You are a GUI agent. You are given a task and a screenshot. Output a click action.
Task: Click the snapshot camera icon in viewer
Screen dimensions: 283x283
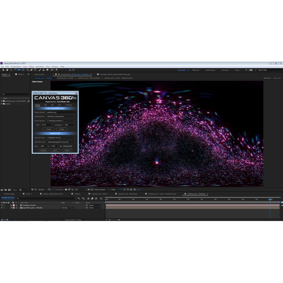click(66, 190)
